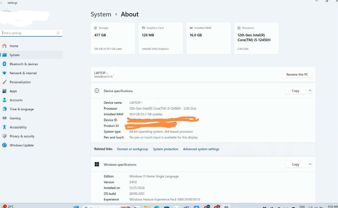Open the 29°C weather widget on taskbar

tap(8, 206)
